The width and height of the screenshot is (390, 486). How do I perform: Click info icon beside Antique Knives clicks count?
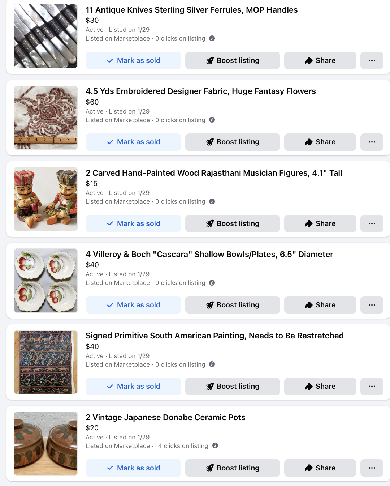coord(212,38)
